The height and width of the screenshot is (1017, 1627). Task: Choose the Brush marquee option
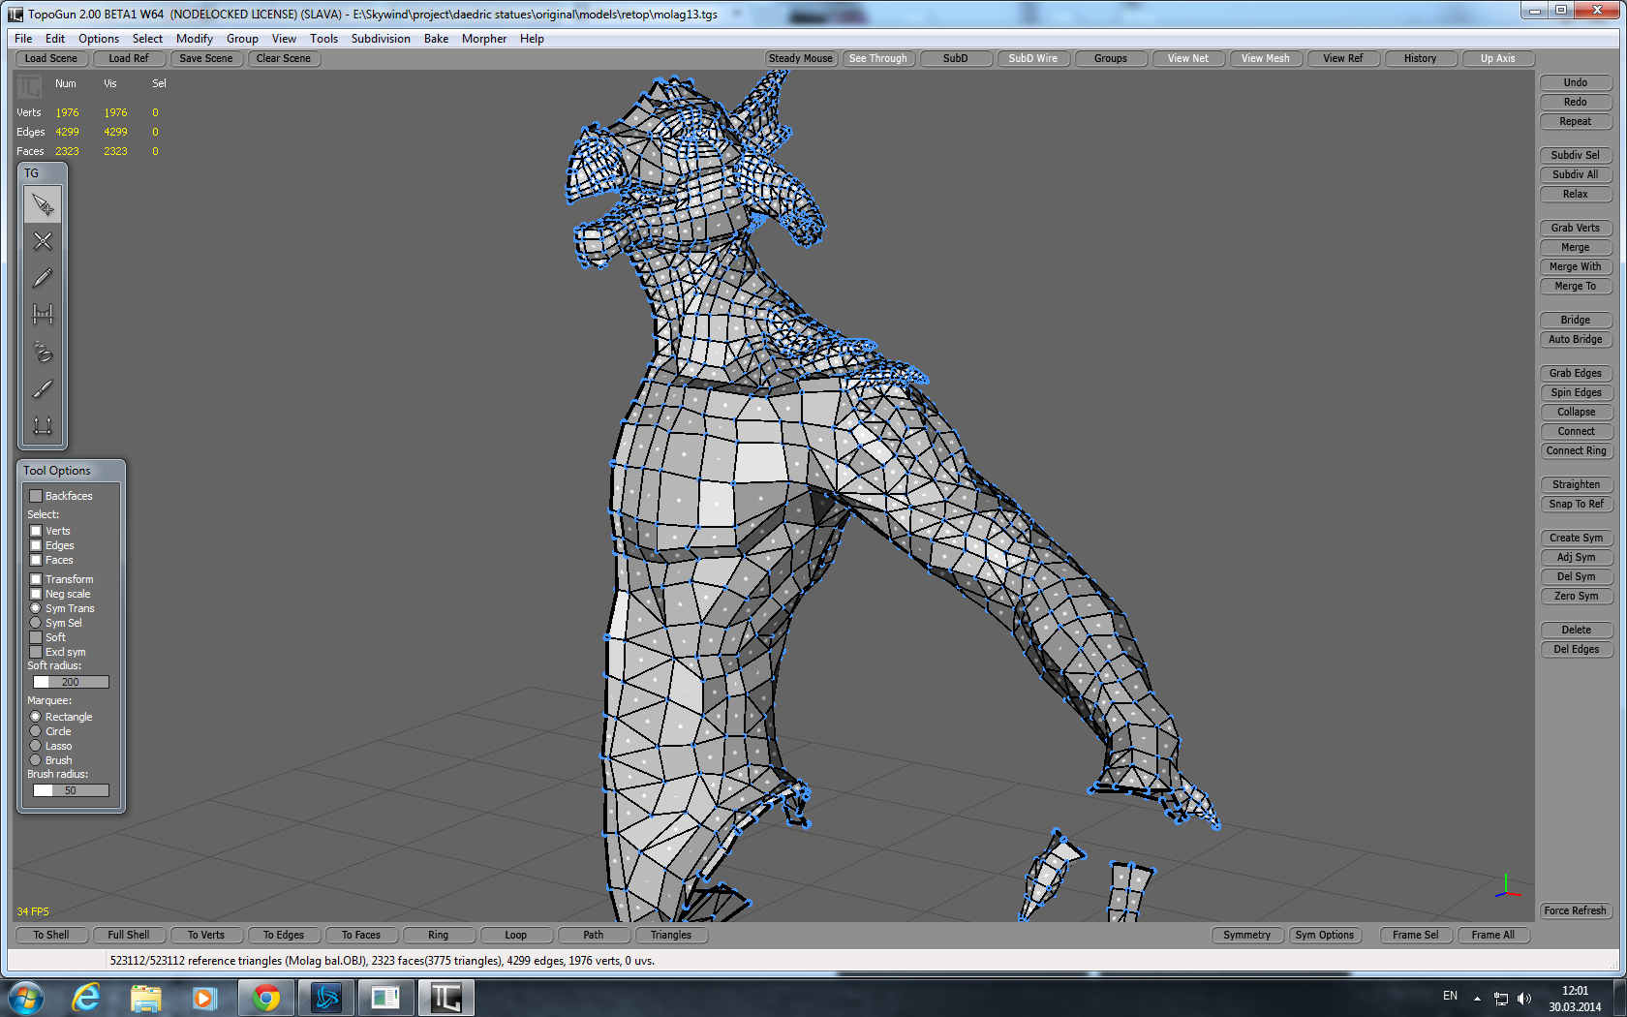36,760
